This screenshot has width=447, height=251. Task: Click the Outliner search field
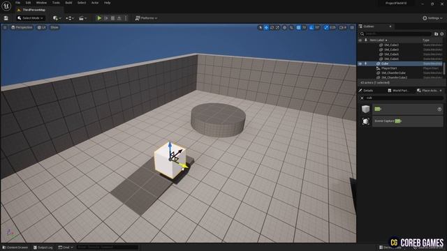395,34
